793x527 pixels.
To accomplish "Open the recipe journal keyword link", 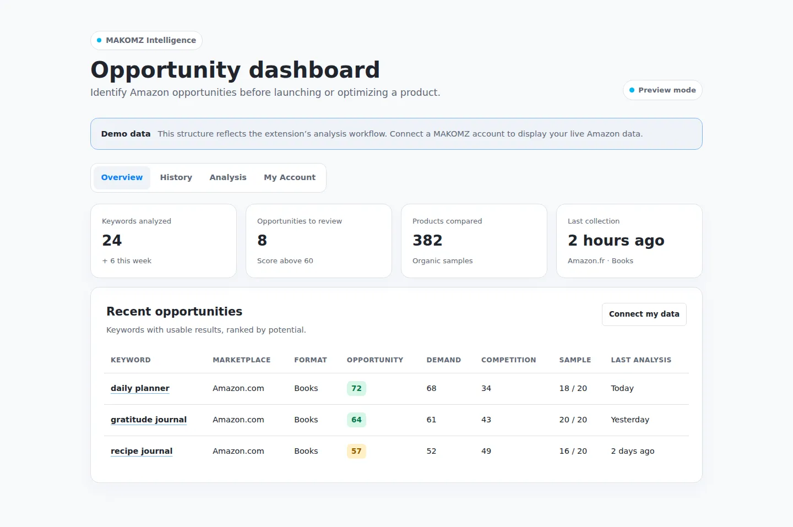I will (142, 451).
